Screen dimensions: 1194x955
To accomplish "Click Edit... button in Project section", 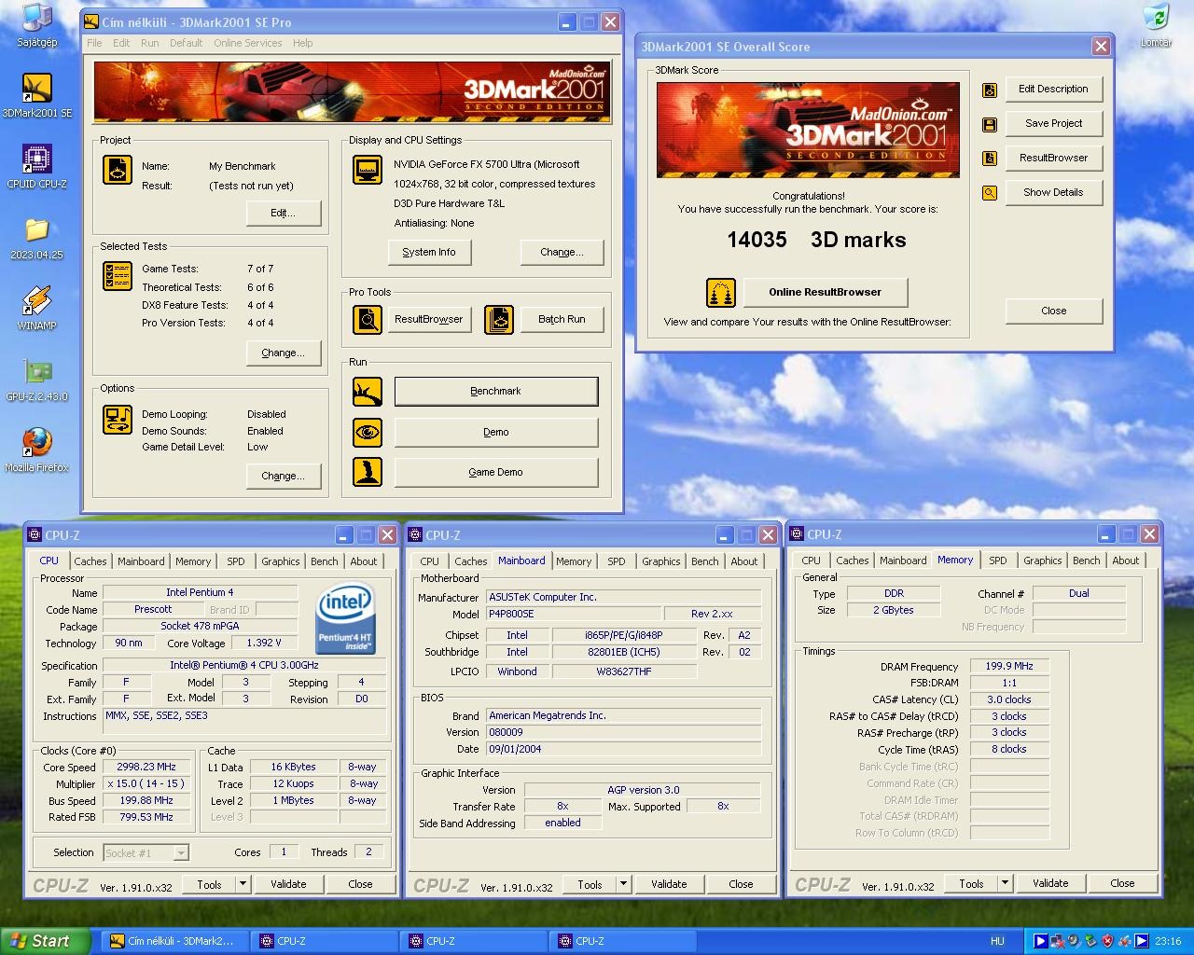I will pyautogui.click(x=283, y=214).
